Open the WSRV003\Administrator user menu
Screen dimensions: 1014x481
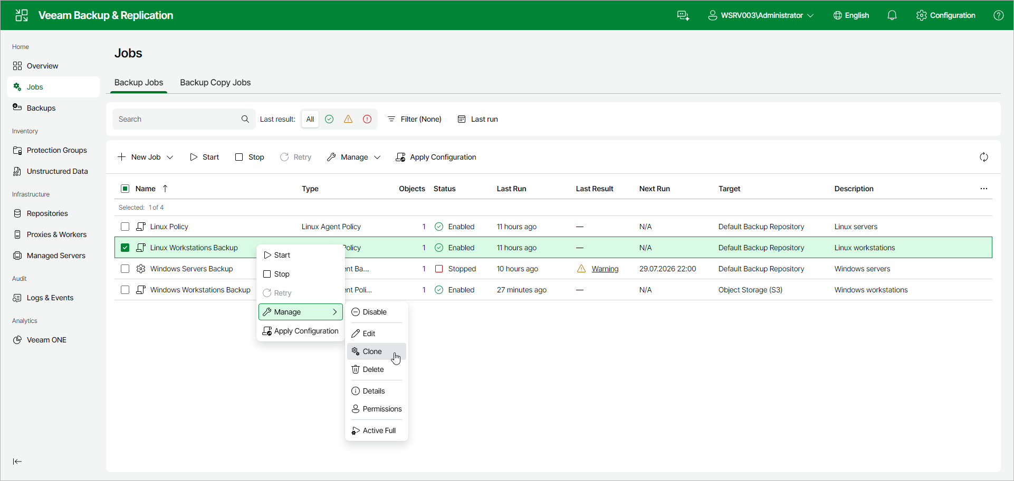click(x=760, y=15)
